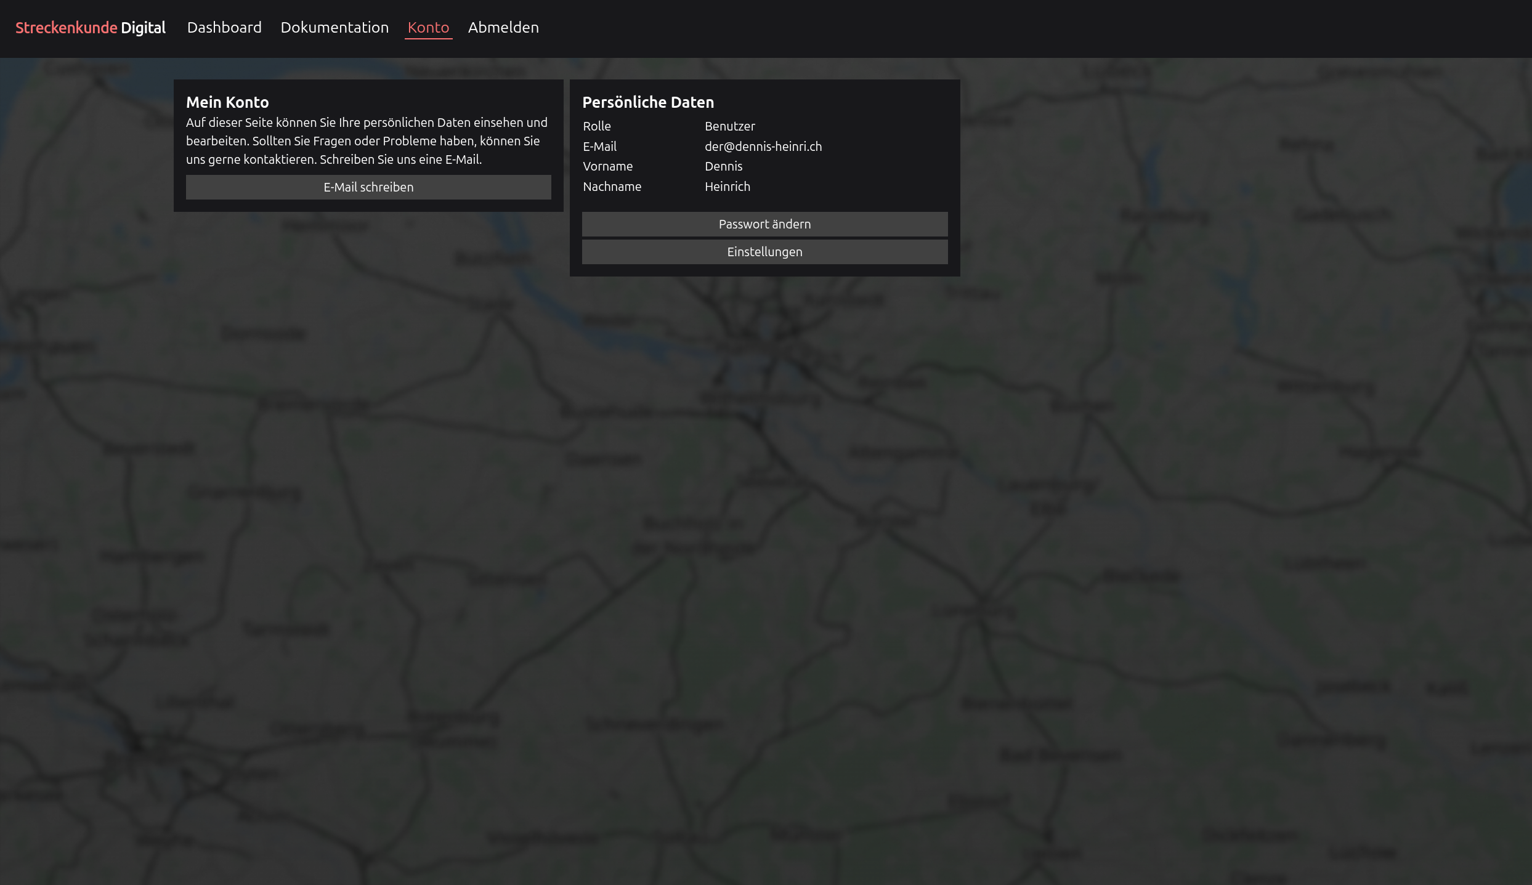Click the Rolle row label
The width and height of the screenshot is (1532, 885).
click(596, 126)
